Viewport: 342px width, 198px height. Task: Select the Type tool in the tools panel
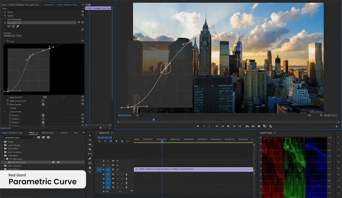[x=90, y=172]
